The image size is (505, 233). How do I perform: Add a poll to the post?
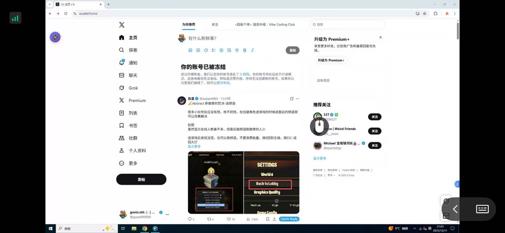(214, 50)
